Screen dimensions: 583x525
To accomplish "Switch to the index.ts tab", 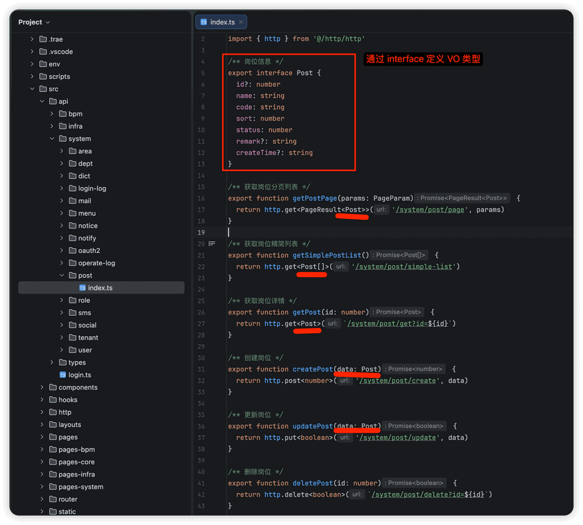I will pos(221,22).
